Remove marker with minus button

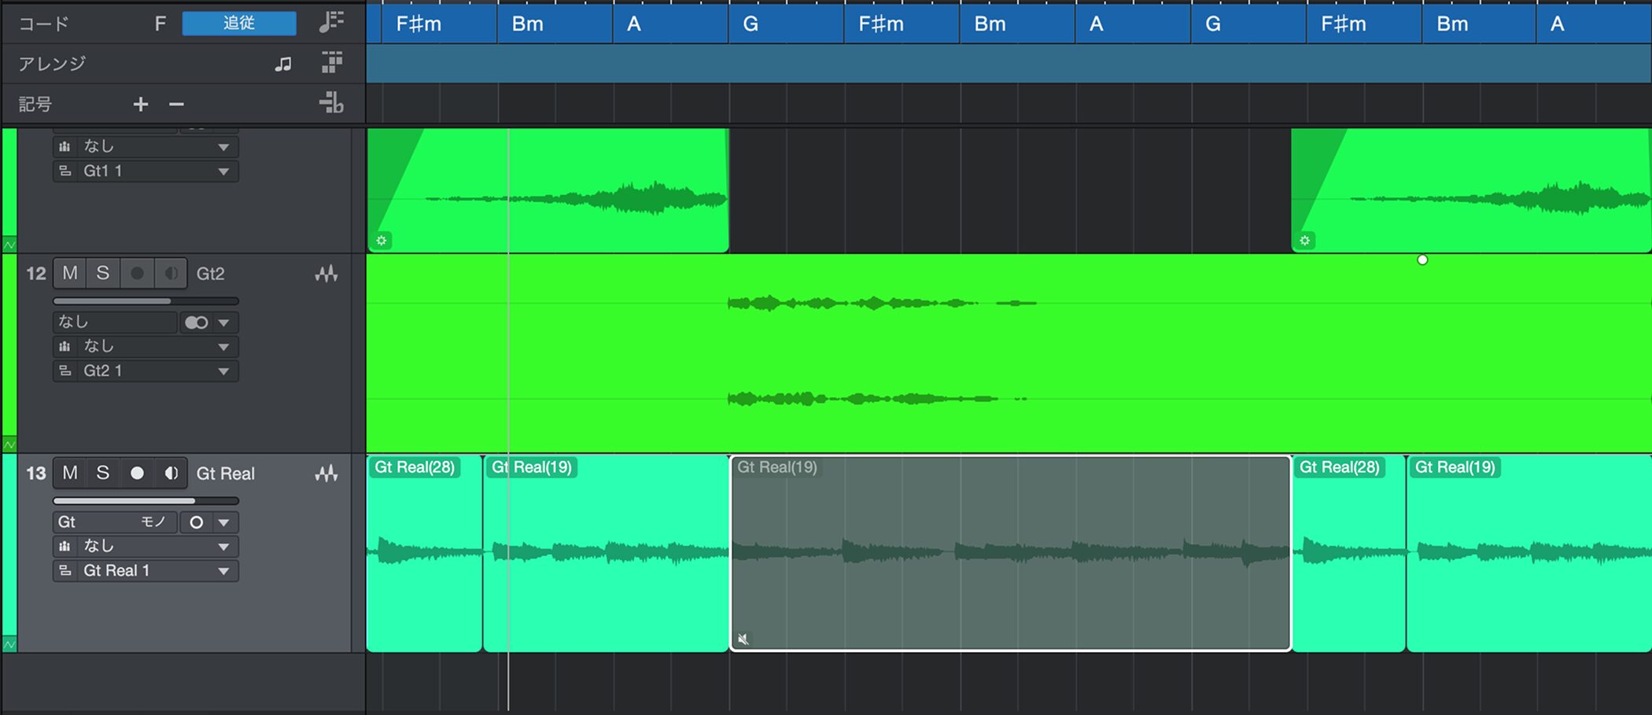coord(176,104)
